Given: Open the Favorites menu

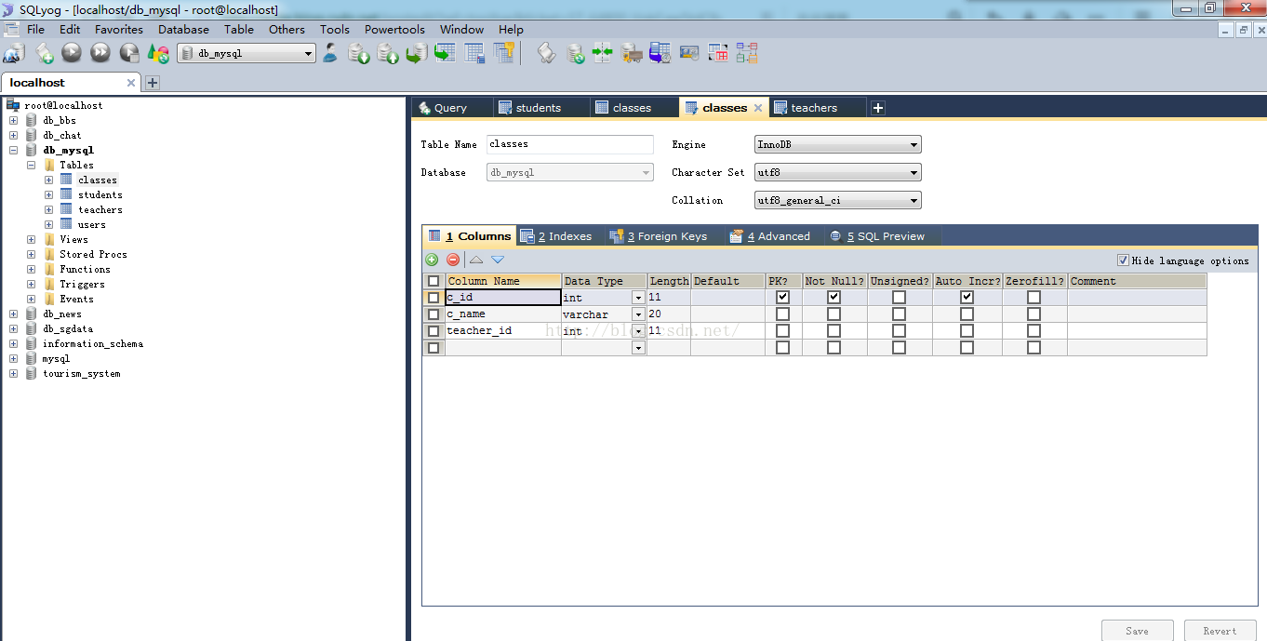Looking at the screenshot, I should coord(119,29).
